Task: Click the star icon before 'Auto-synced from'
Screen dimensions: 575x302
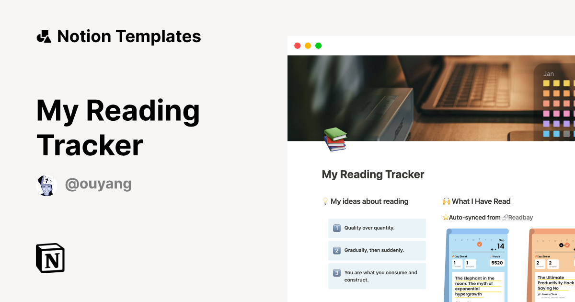Action: click(445, 217)
